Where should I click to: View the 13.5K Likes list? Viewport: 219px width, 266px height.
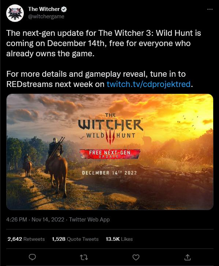point(119,239)
